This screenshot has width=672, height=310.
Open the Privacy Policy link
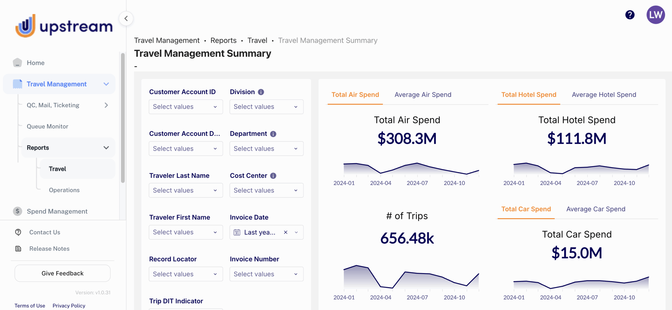click(x=69, y=306)
